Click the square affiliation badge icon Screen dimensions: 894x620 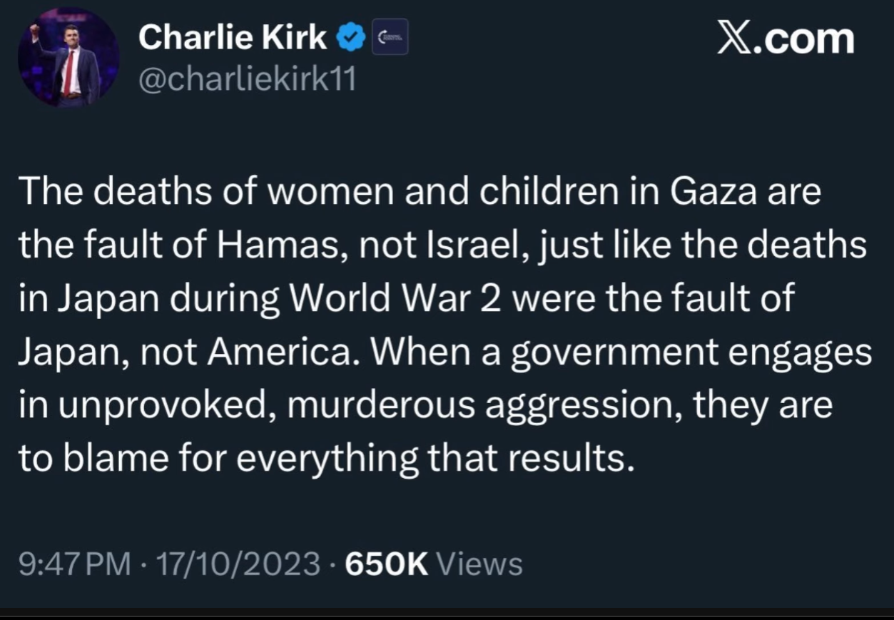click(390, 37)
